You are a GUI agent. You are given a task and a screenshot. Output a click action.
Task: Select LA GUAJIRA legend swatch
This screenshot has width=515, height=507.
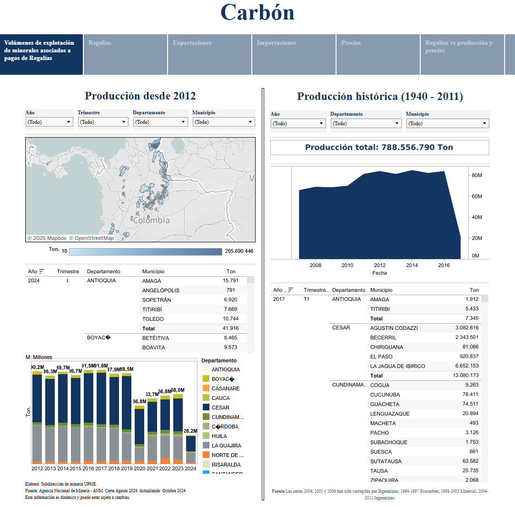coord(206,446)
